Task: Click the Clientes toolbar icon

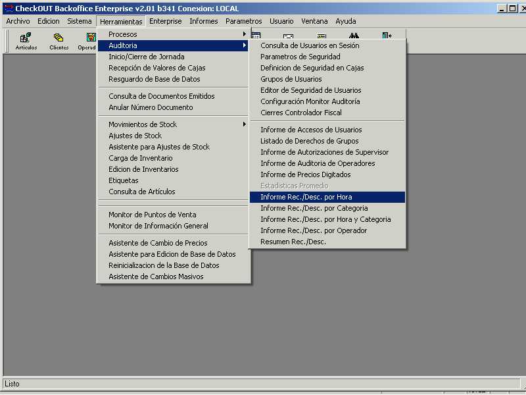Action: tap(59, 41)
